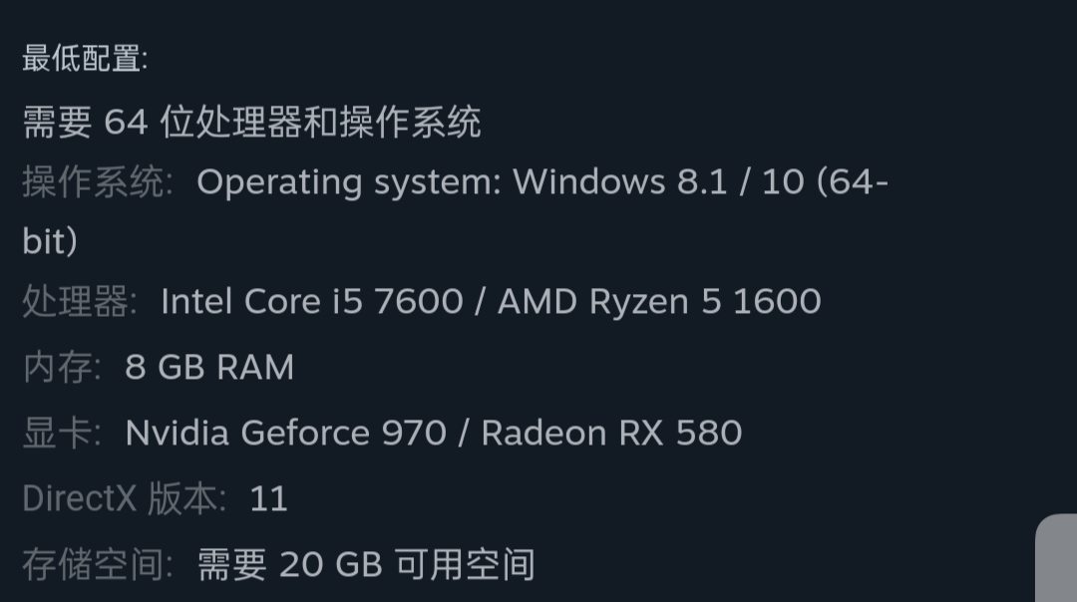Select the DirectX version value 11
1077x602 pixels.
pyautogui.click(x=268, y=499)
